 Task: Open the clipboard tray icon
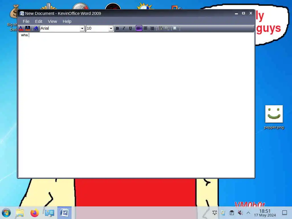click(232, 212)
